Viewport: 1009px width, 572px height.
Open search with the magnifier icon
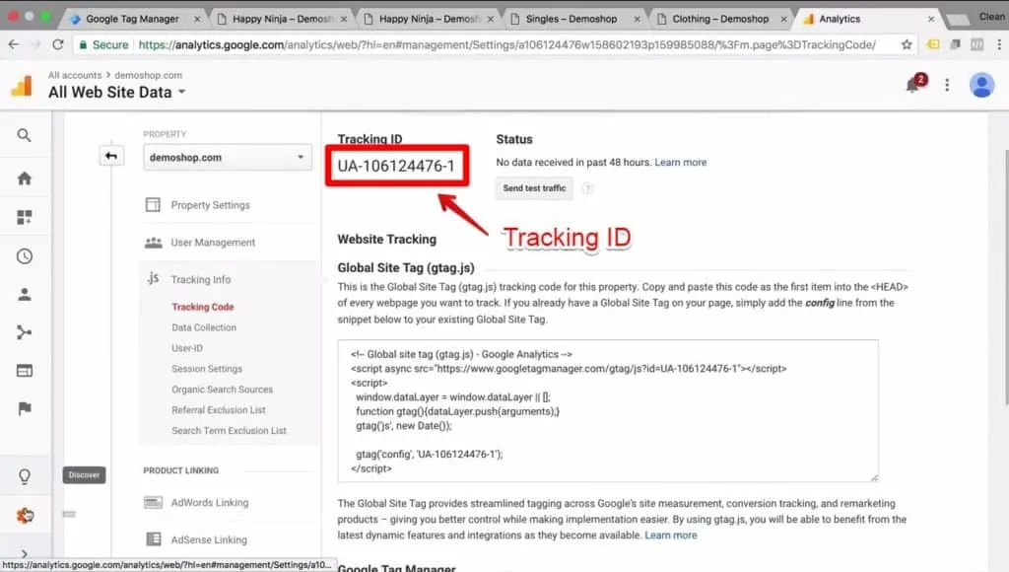coord(25,135)
